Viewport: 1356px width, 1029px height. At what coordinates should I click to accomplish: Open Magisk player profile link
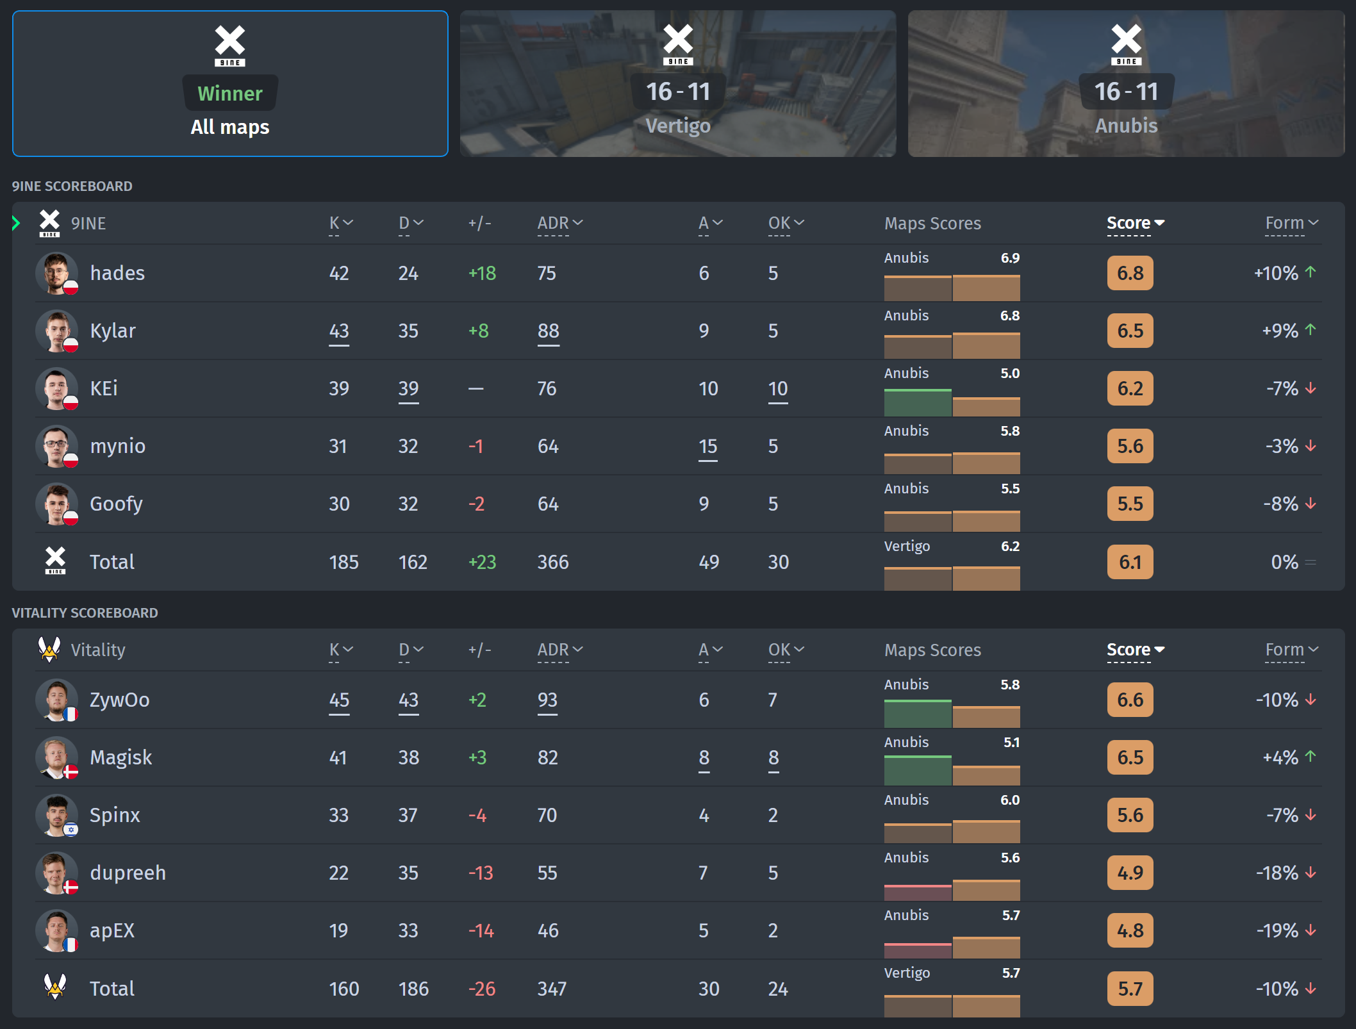121,757
